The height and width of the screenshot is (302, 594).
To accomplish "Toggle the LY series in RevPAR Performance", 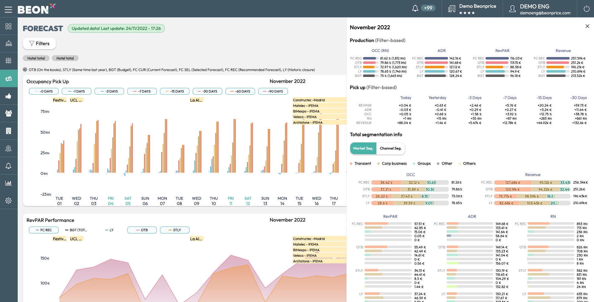I will pyautogui.click(x=109, y=230).
